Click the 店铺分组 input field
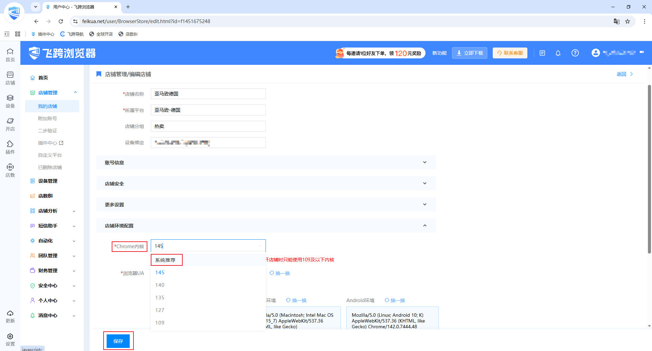 click(208, 126)
